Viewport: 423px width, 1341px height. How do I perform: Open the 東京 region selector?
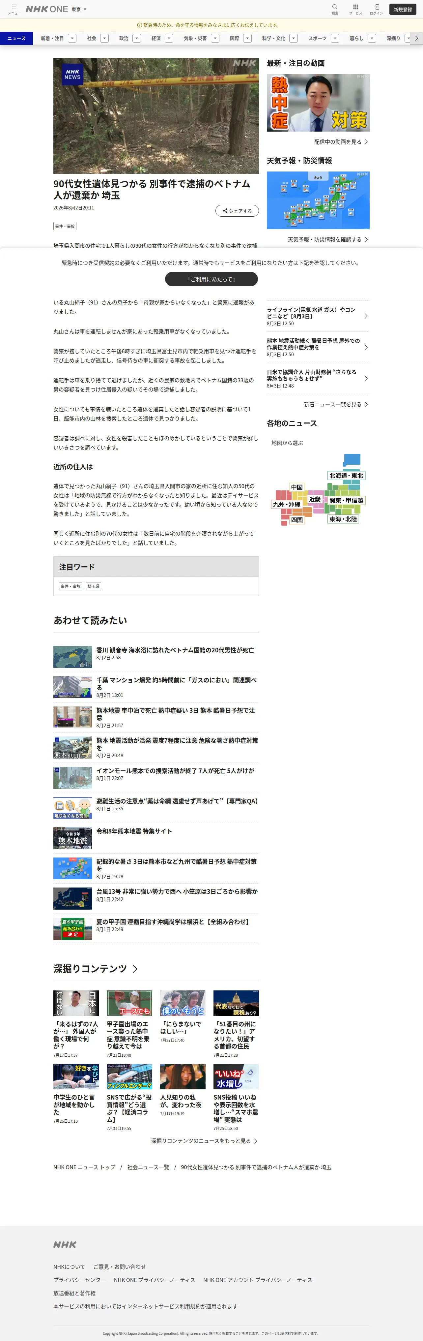click(79, 9)
